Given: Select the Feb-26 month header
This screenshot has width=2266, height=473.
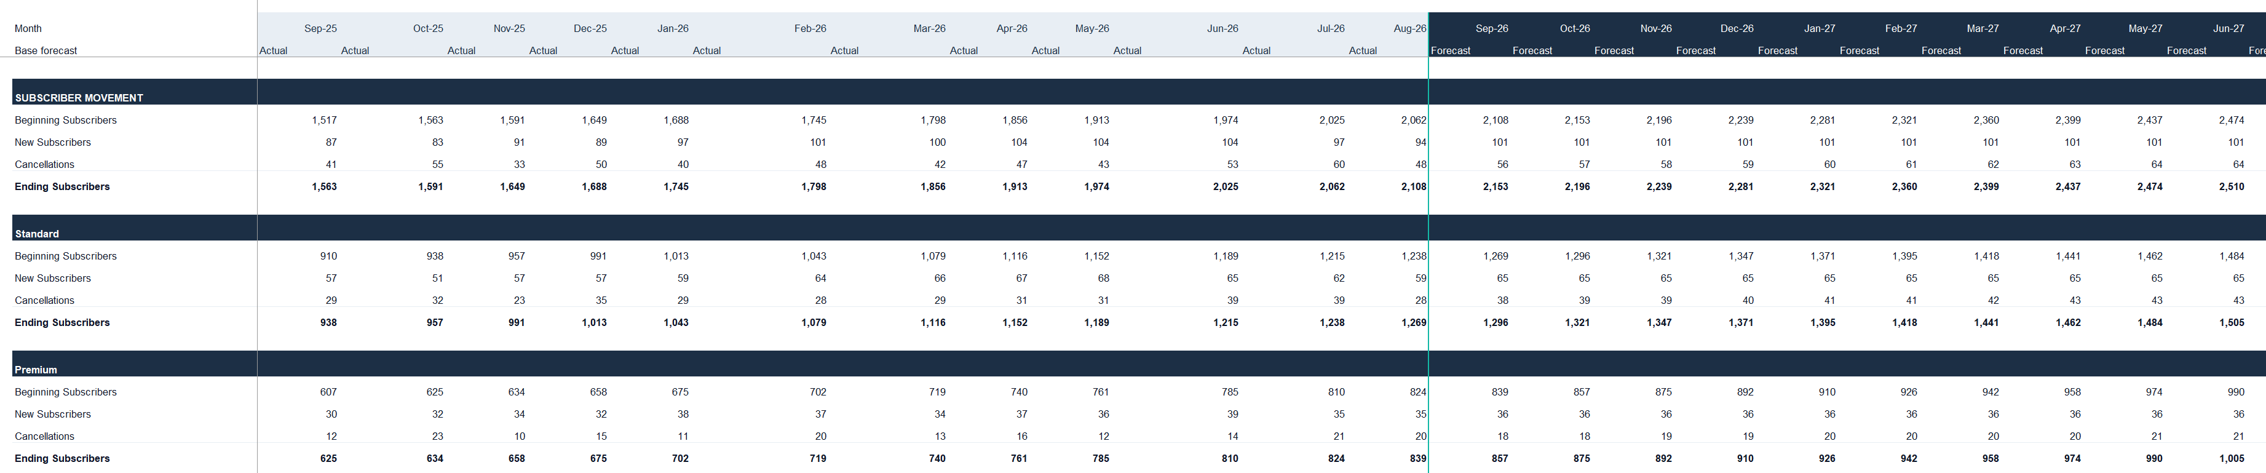Looking at the screenshot, I should 810,29.
